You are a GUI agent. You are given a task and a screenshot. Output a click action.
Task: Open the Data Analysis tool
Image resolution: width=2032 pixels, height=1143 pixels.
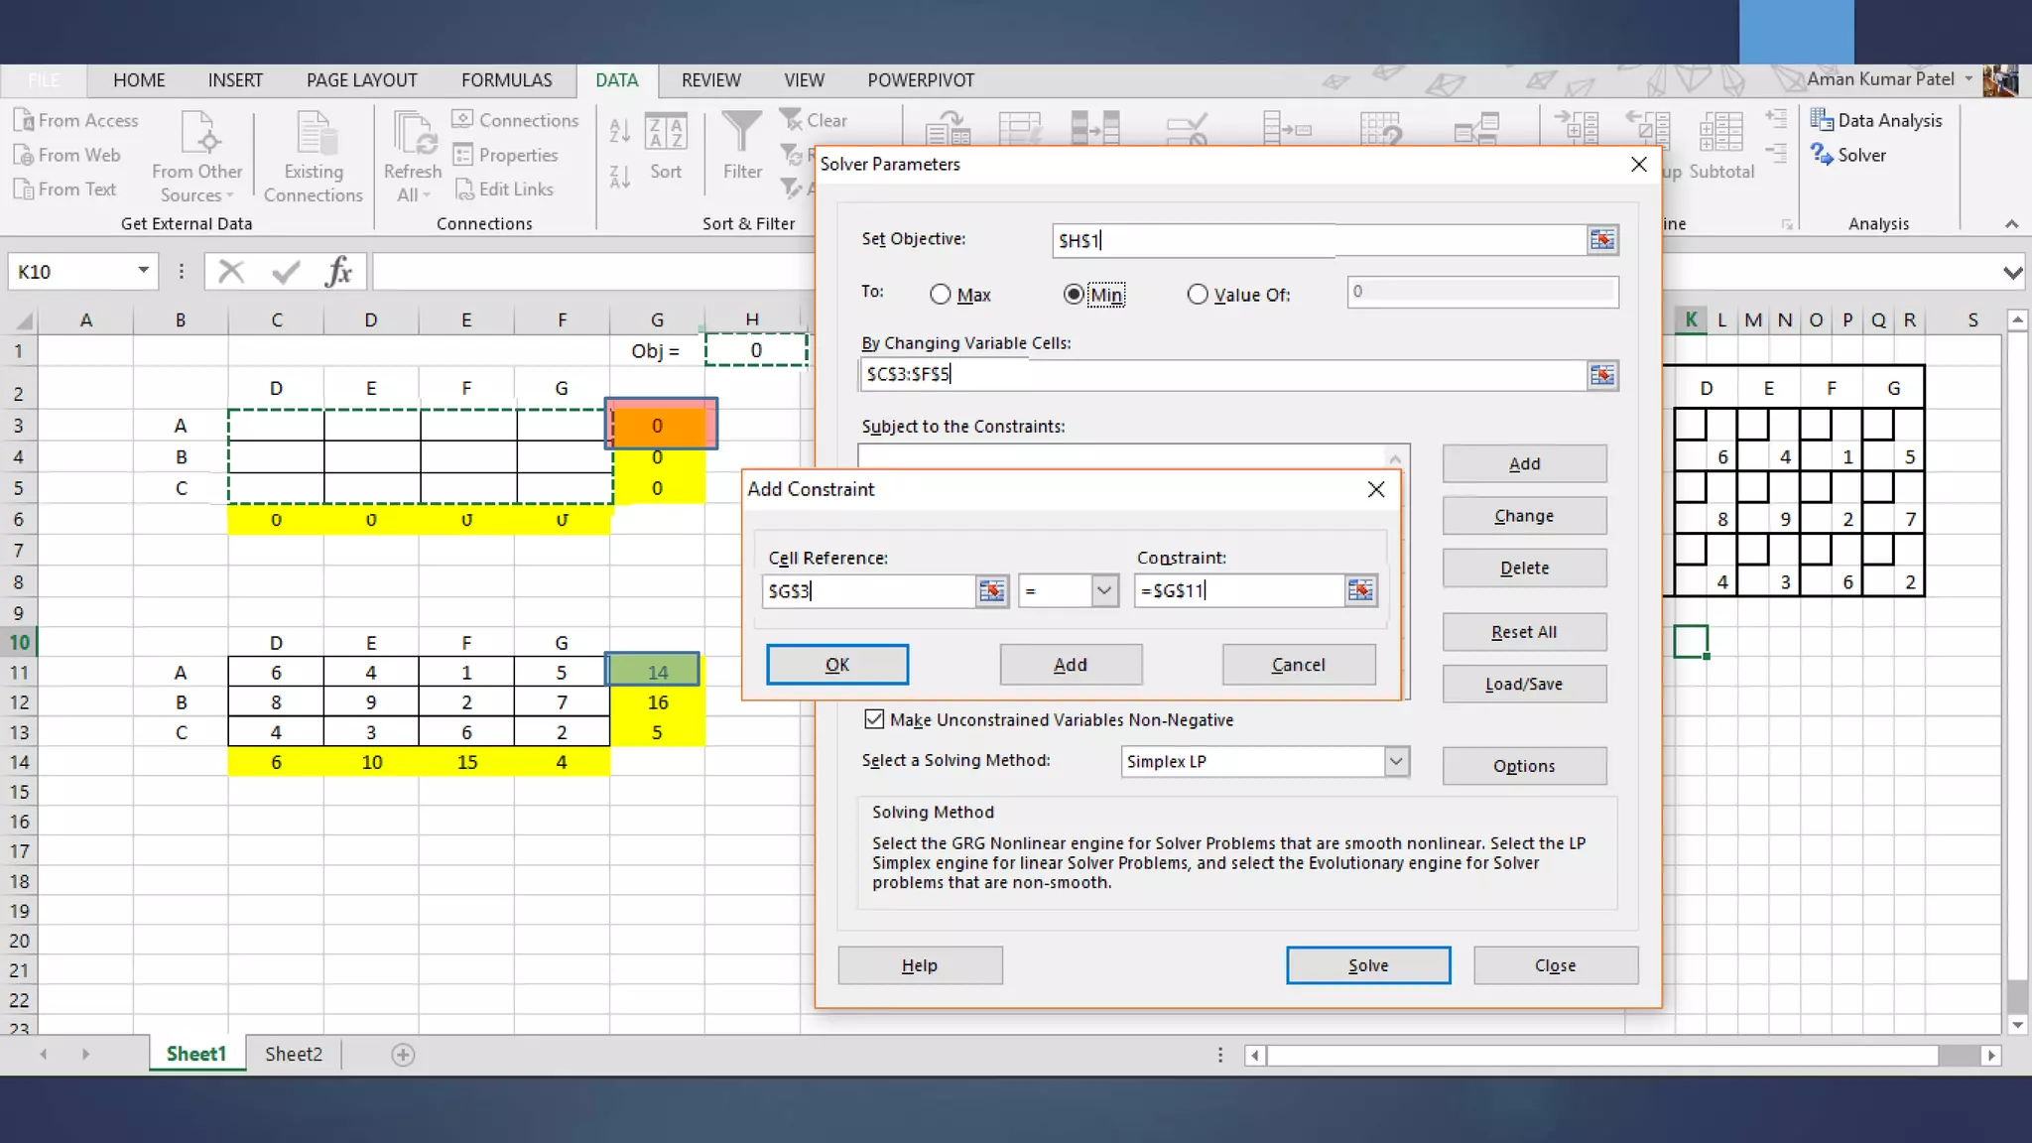[1875, 120]
